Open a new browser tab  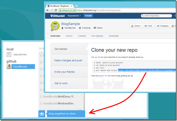(76, 6)
